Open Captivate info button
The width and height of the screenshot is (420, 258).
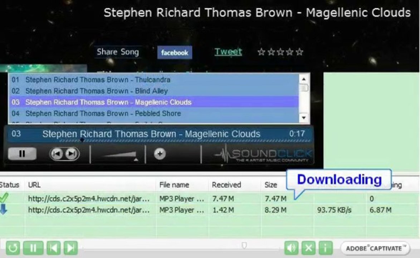click(326, 248)
